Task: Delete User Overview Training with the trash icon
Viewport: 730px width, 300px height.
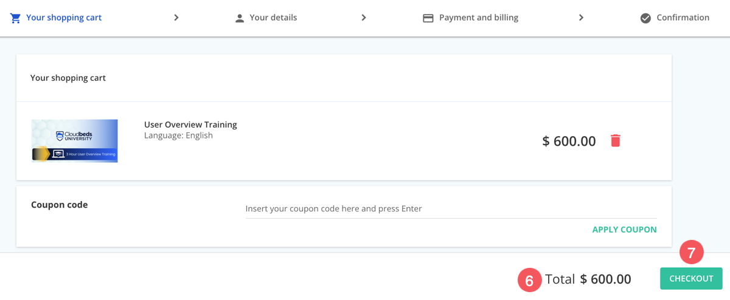Action: [616, 141]
